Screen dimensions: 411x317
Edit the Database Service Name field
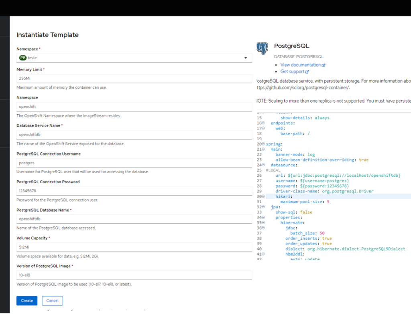[134, 135]
